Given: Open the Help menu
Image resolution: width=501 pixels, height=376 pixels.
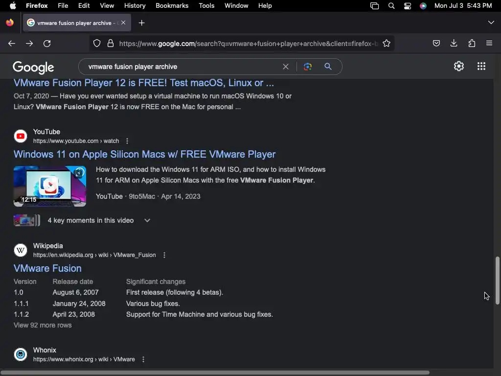Looking at the screenshot, I should pyautogui.click(x=265, y=6).
